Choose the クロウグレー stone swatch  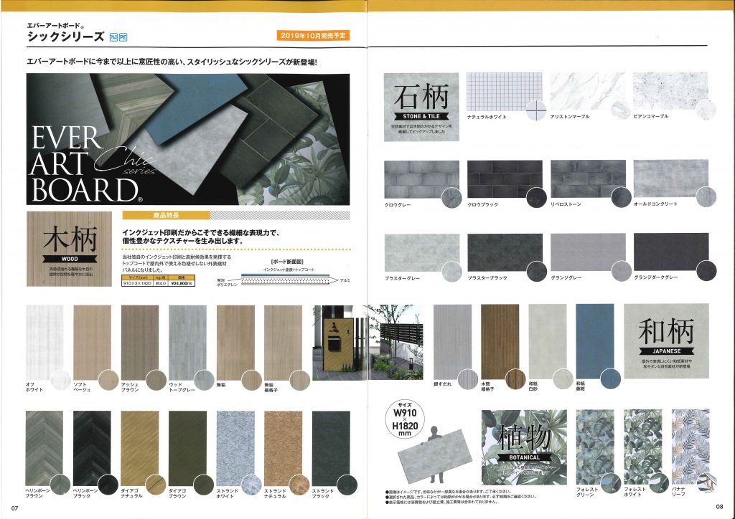pos(422,179)
